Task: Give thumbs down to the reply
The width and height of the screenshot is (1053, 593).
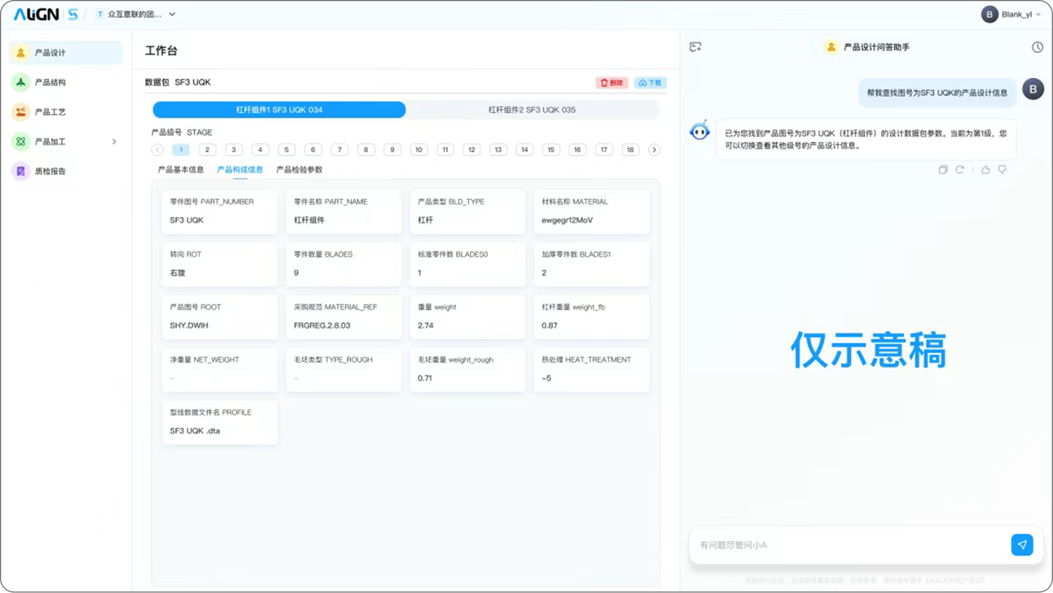Action: click(x=1002, y=170)
